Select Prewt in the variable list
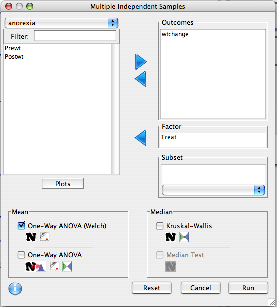Screen dimensions: 277x307 (x=13, y=48)
